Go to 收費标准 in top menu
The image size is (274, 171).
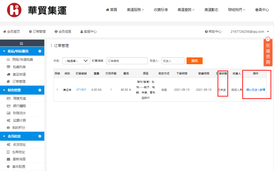161,10
